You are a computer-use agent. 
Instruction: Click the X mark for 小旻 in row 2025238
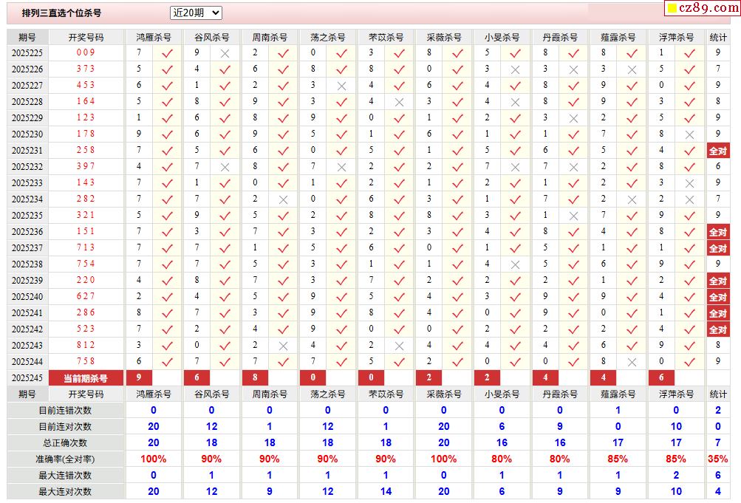pyautogui.click(x=515, y=264)
